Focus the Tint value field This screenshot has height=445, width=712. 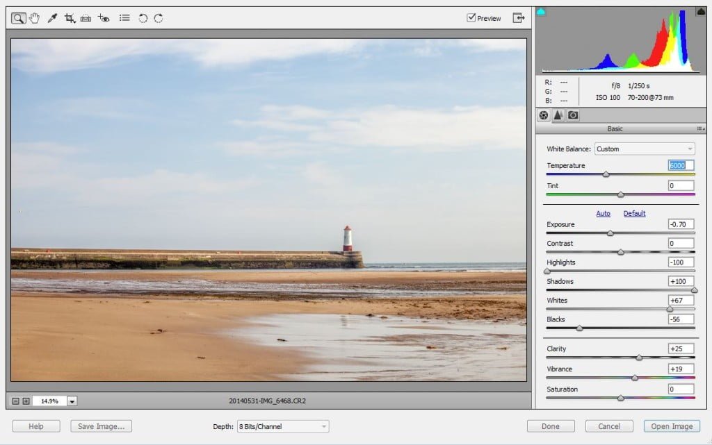(681, 185)
